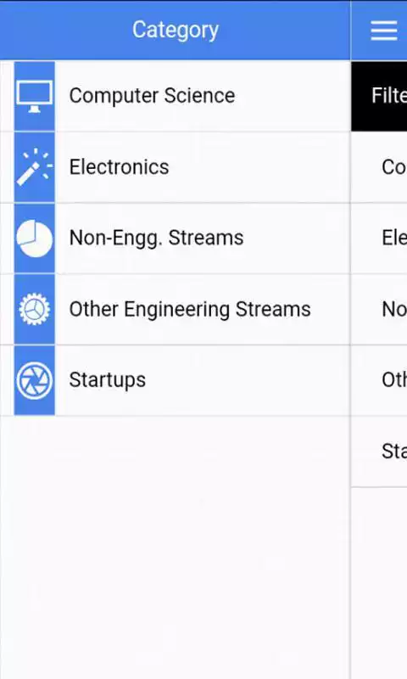Click the partially visible 'No' filter entry
Image resolution: width=407 pixels, height=679 pixels.
(x=379, y=309)
